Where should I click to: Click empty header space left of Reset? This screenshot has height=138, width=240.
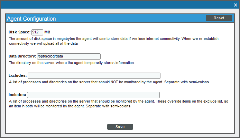(130, 18)
